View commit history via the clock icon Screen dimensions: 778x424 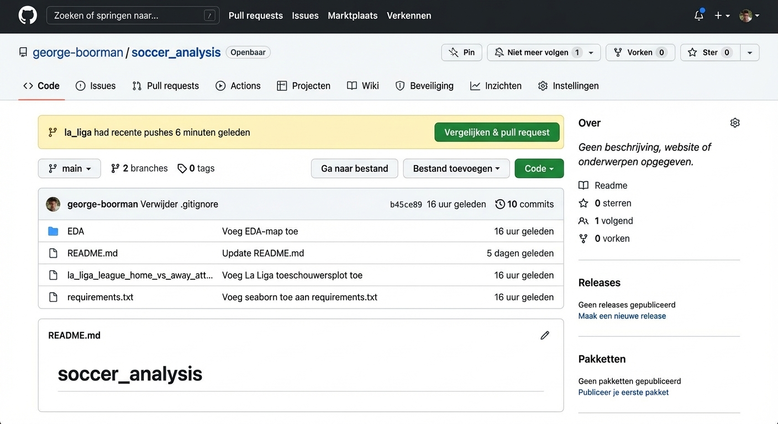501,204
